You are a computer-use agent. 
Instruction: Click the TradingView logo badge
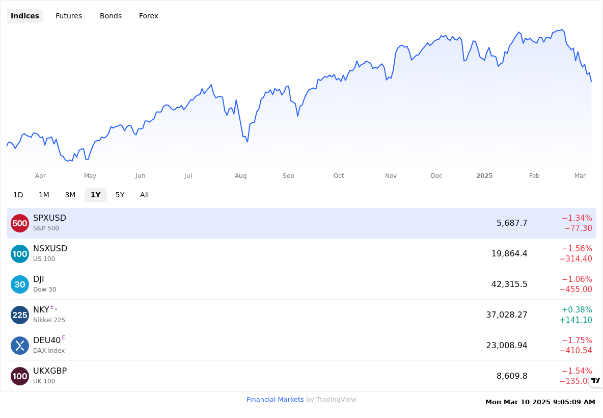tap(596, 381)
